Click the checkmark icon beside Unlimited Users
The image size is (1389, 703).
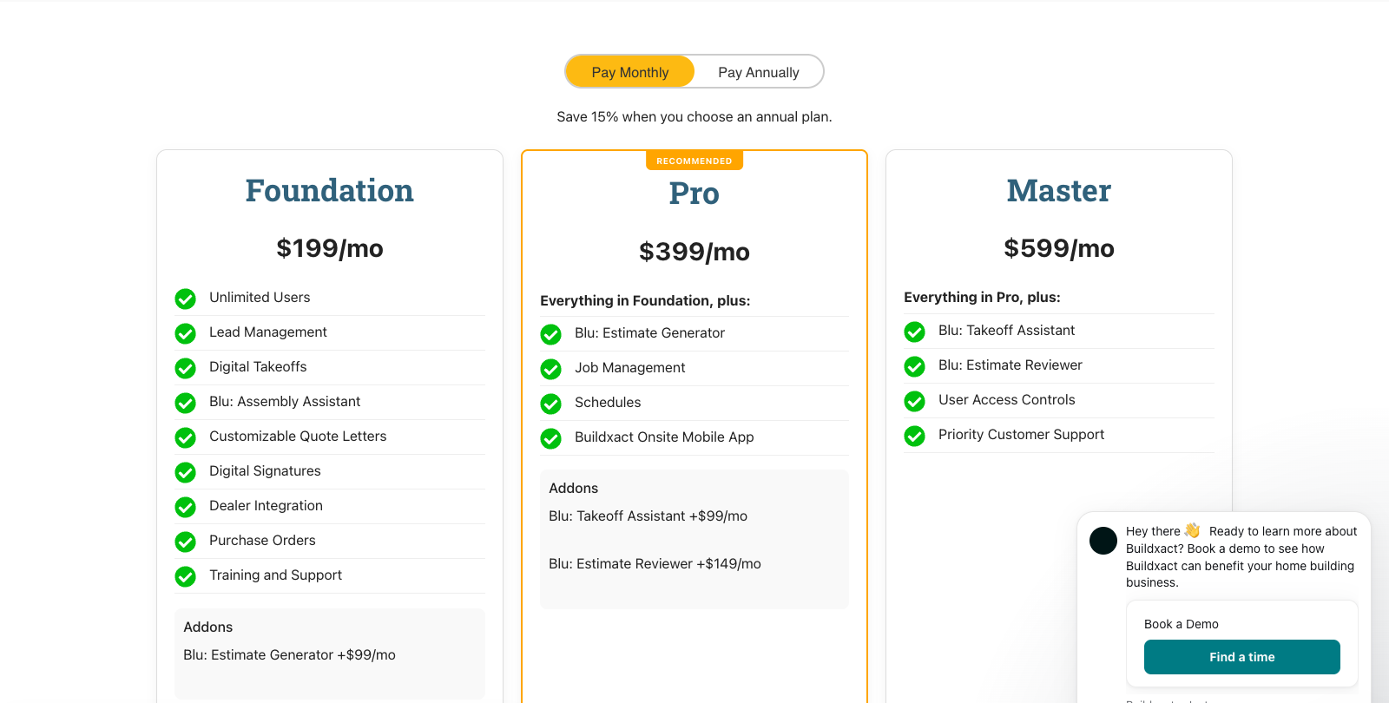coord(185,299)
